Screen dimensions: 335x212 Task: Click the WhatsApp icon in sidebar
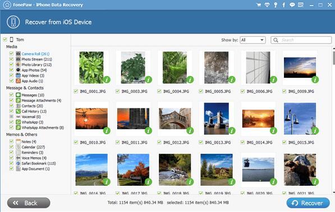click(18, 122)
